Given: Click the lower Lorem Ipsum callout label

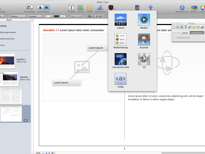Looking at the screenshot, I should (67, 83).
